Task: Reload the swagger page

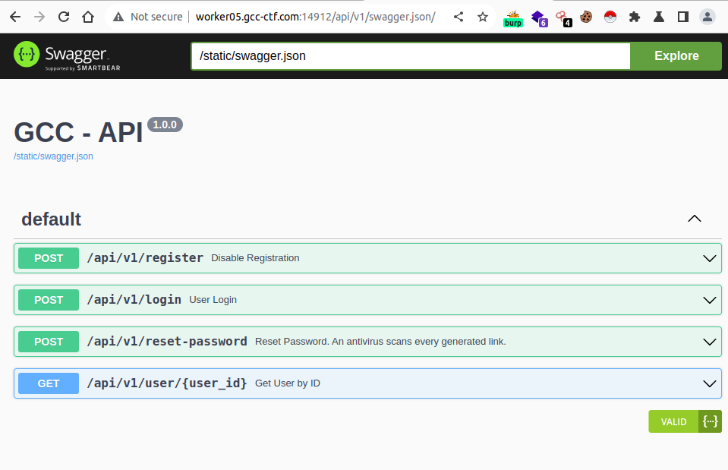Action: (x=64, y=17)
